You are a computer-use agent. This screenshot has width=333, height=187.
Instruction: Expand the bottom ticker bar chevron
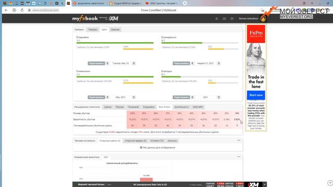(264, 184)
